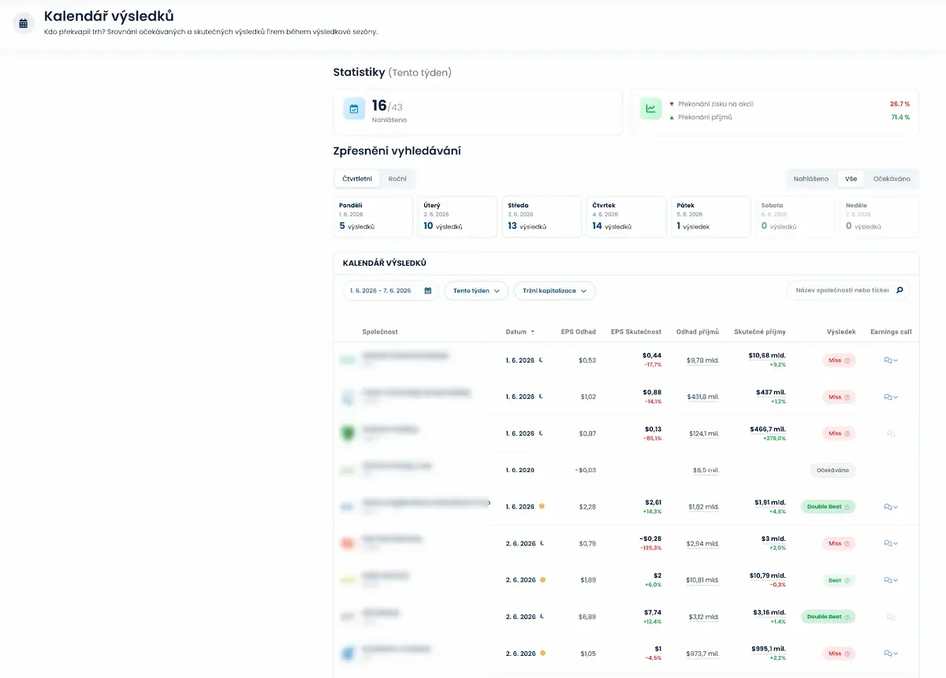This screenshot has width=946, height=678.
Task: Click the Beat badge in the $1,89 row
Action: (x=838, y=580)
